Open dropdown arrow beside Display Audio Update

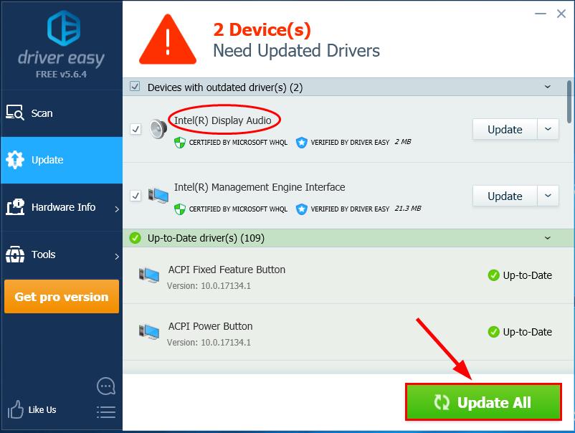(548, 129)
